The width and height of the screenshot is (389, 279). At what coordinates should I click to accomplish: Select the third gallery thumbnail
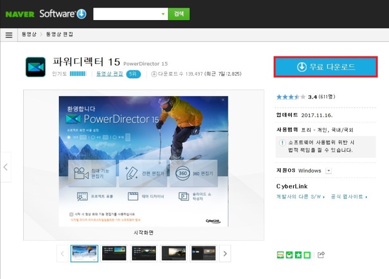[144, 253]
